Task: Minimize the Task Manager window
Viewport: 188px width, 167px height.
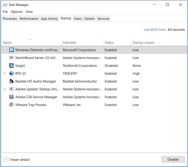Action: pos(154,5)
